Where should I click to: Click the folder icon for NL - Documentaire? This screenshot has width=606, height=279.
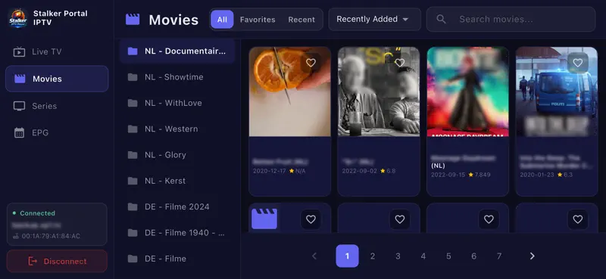tap(133, 51)
